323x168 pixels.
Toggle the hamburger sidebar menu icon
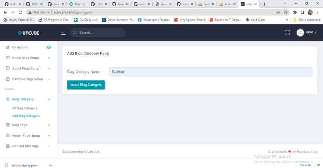pyautogui.click(x=63, y=33)
